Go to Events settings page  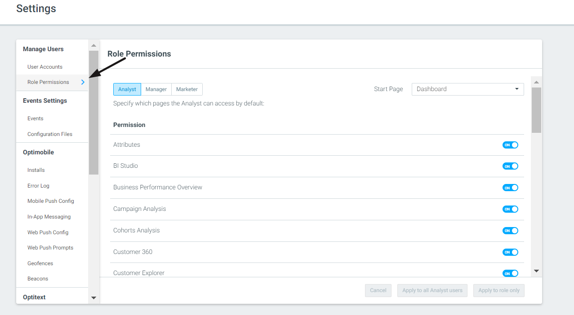36,118
